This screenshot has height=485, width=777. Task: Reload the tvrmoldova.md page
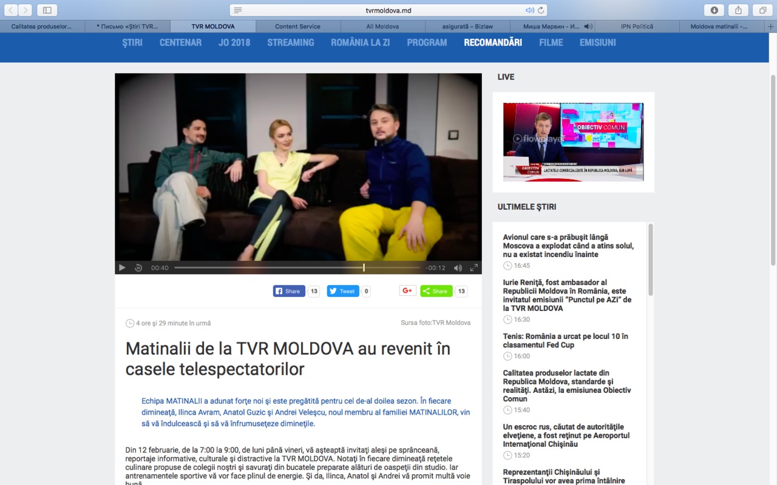(541, 10)
